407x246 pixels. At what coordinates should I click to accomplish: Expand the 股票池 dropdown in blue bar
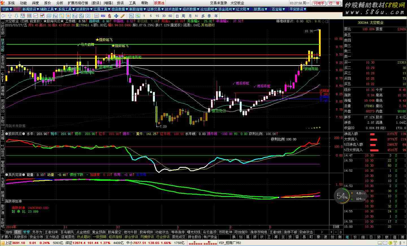tap(260, 9)
